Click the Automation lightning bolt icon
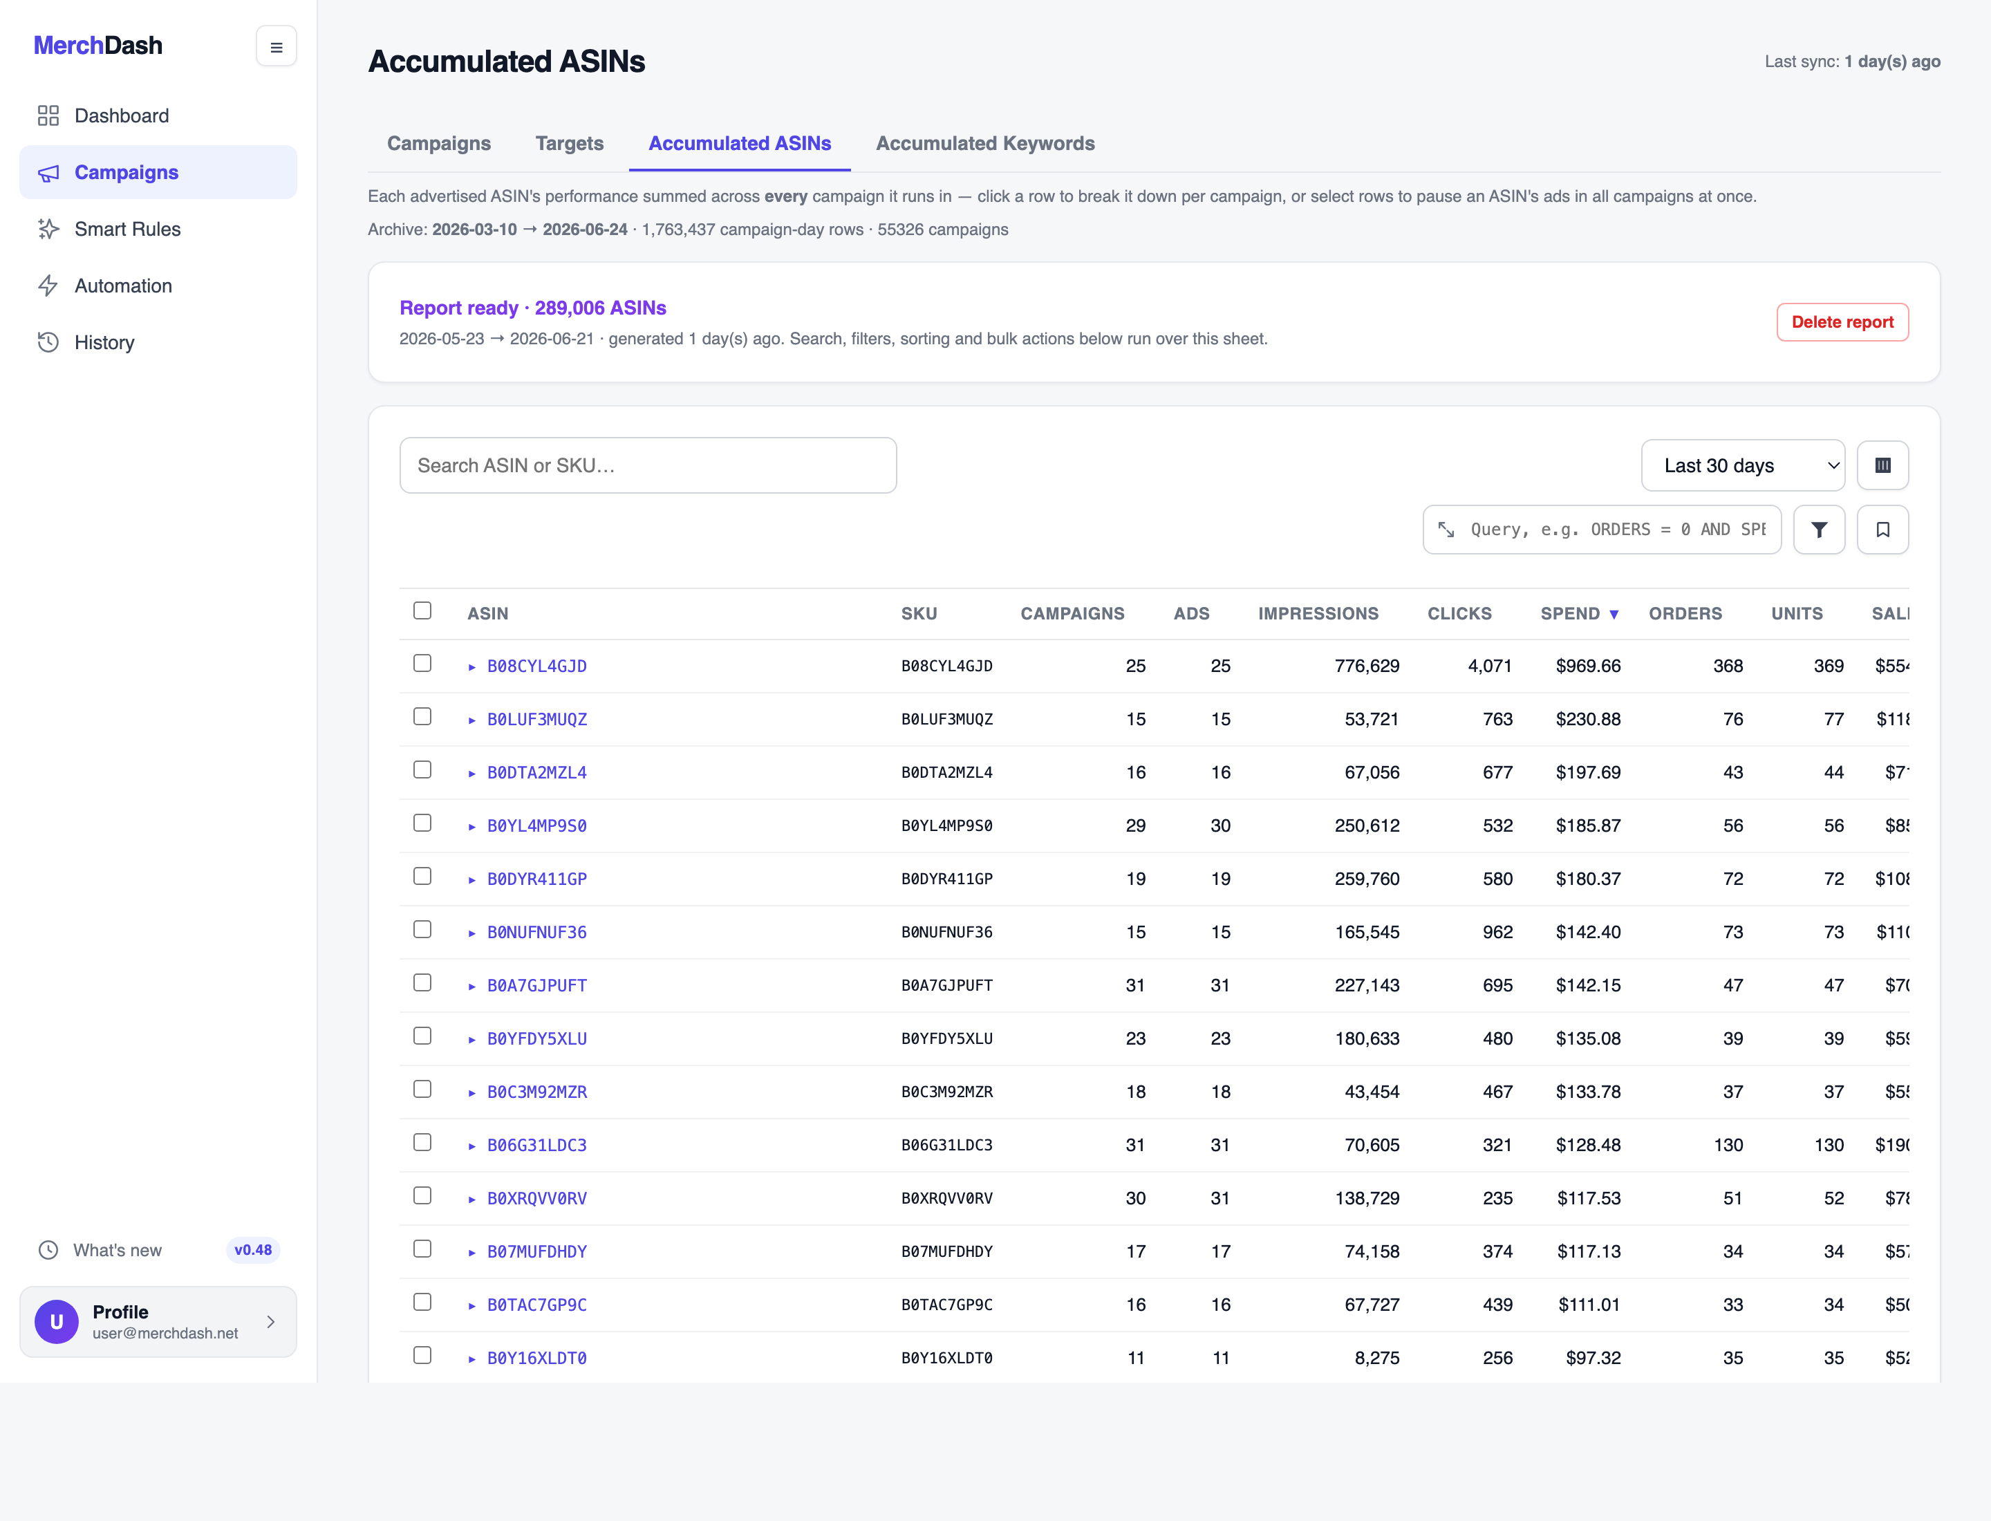This screenshot has height=1521, width=1991. 48,286
